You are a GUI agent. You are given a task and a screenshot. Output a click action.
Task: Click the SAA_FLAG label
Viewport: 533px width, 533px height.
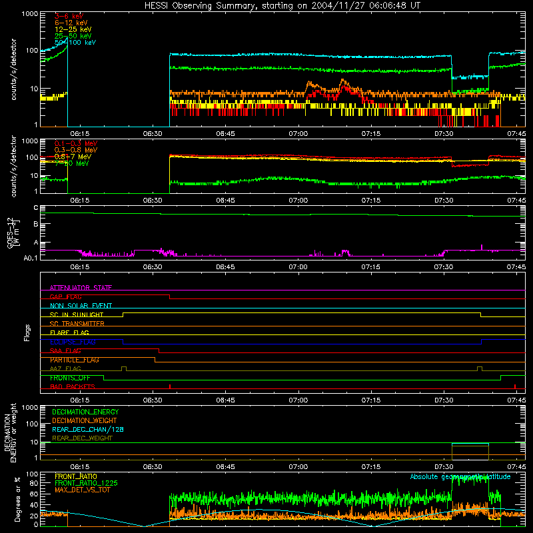pyautogui.click(x=65, y=350)
